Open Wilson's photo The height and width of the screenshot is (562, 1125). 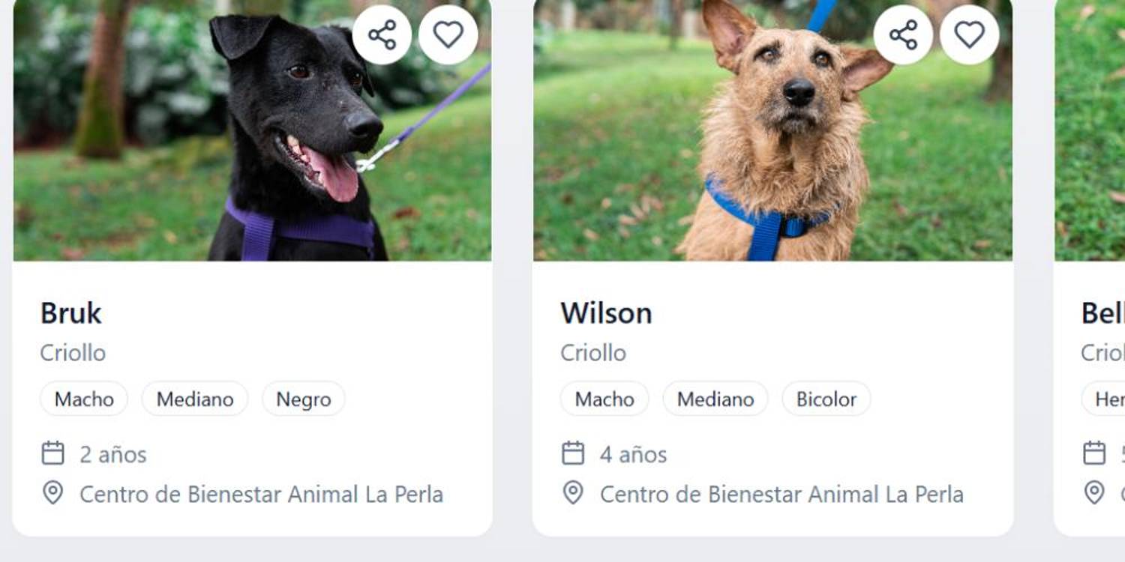(x=773, y=130)
